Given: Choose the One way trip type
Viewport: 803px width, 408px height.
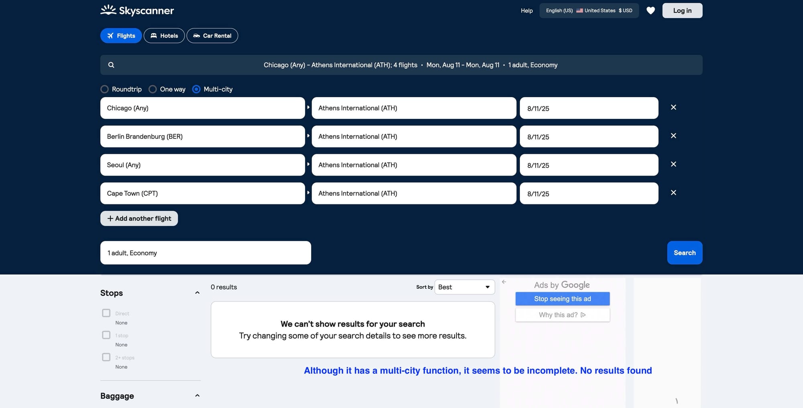Looking at the screenshot, I should [153, 89].
